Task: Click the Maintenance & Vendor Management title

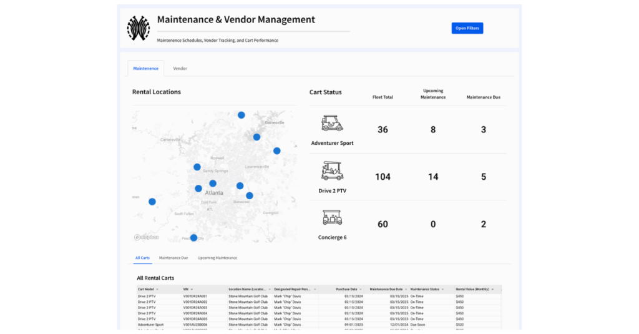Action: tap(236, 19)
